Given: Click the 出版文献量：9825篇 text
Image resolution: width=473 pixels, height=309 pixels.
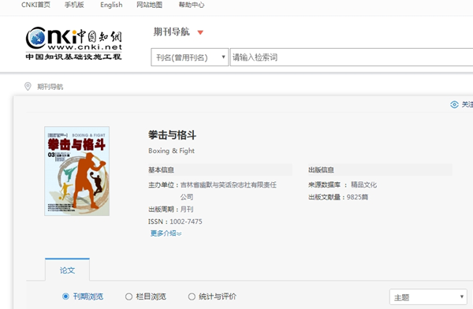Looking at the screenshot, I should [x=338, y=197].
